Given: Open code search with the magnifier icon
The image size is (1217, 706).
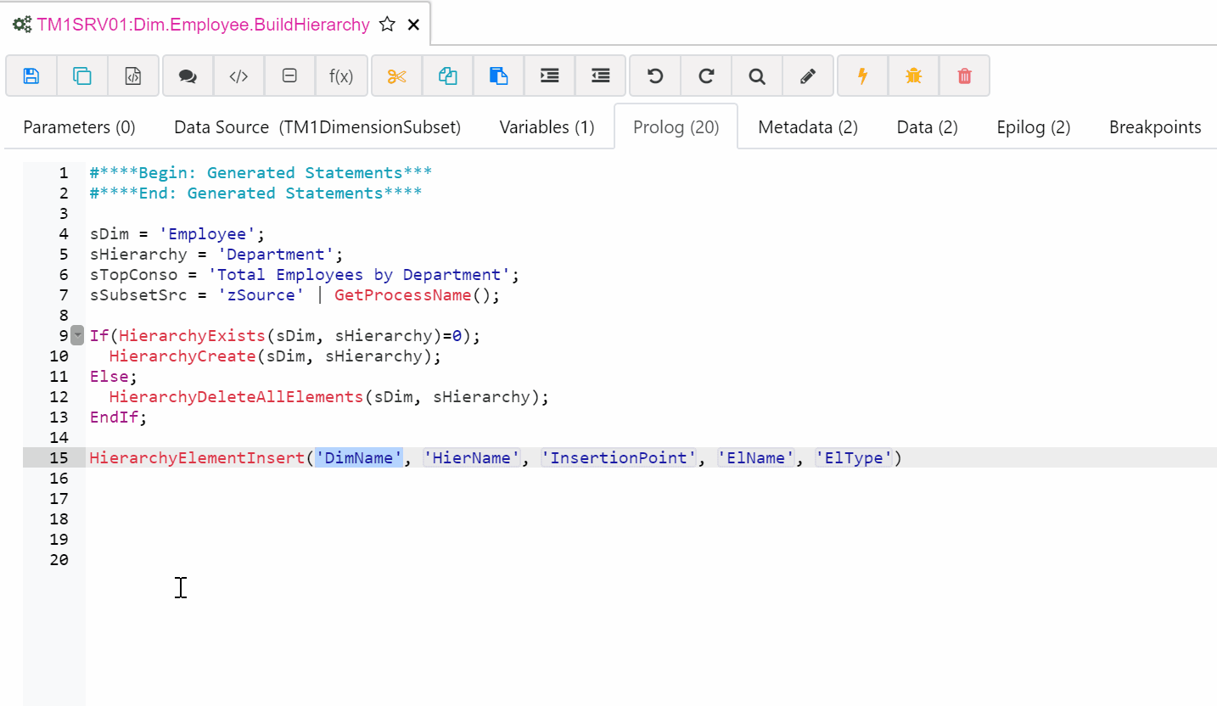Looking at the screenshot, I should [x=756, y=76].
